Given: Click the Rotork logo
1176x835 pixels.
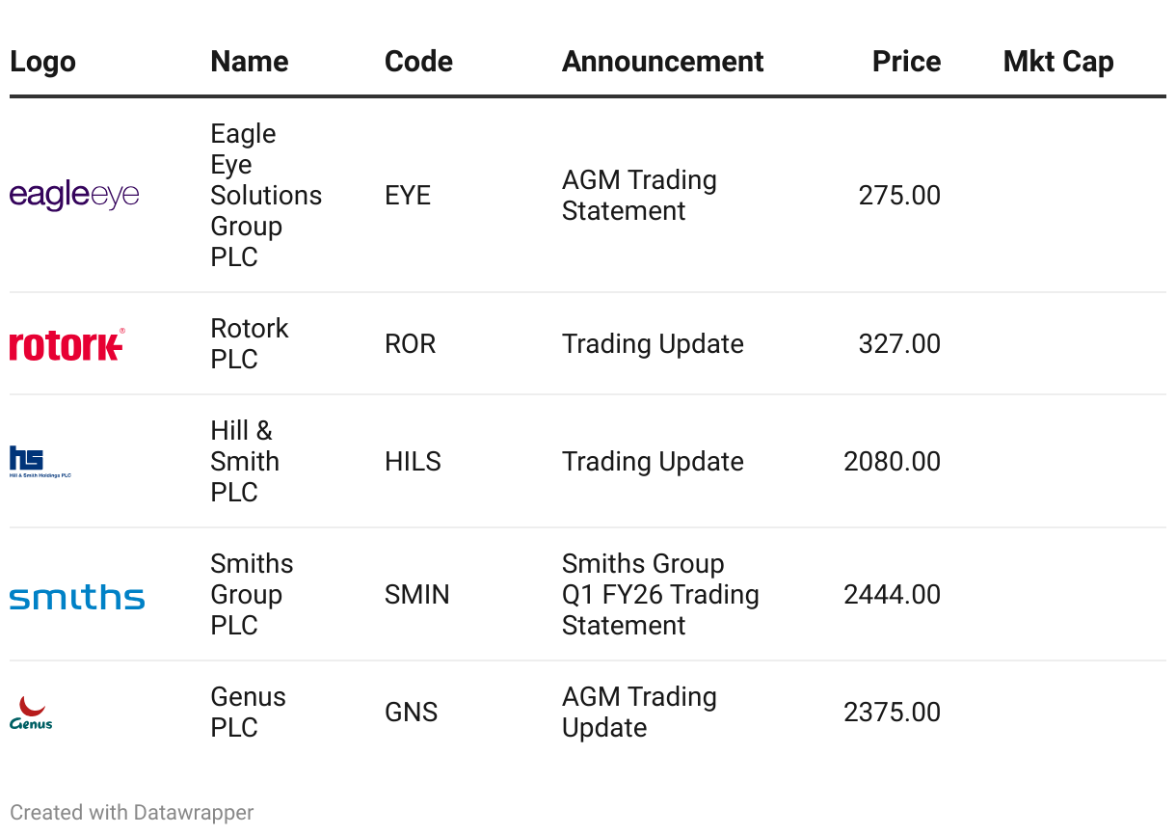Looking at the screenshot, I should pos(67,344).
